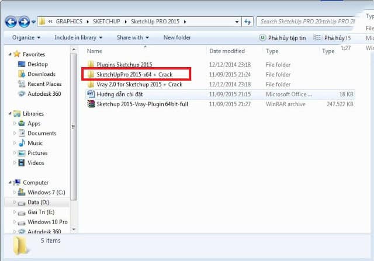Open the Plugins Sketchup 2015 folder icon
Viewport: 374px width, 261px height.
(91, 64)
